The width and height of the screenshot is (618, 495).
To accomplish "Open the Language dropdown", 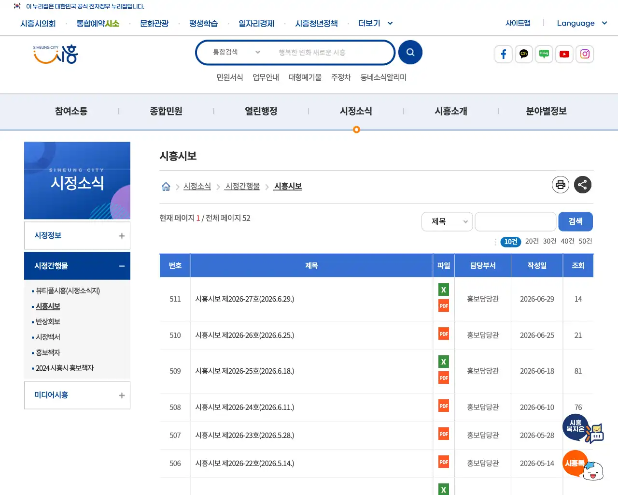I will [x=582, y=23].
